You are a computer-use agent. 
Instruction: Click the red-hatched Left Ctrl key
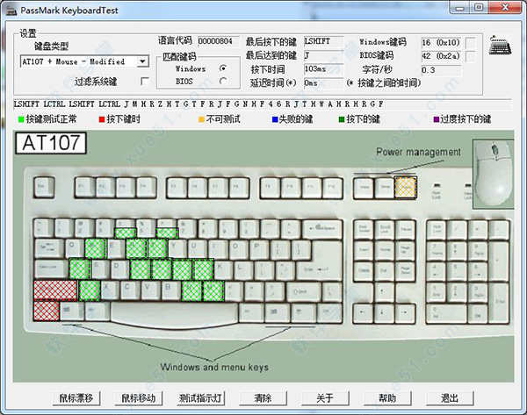coord(47,311)
